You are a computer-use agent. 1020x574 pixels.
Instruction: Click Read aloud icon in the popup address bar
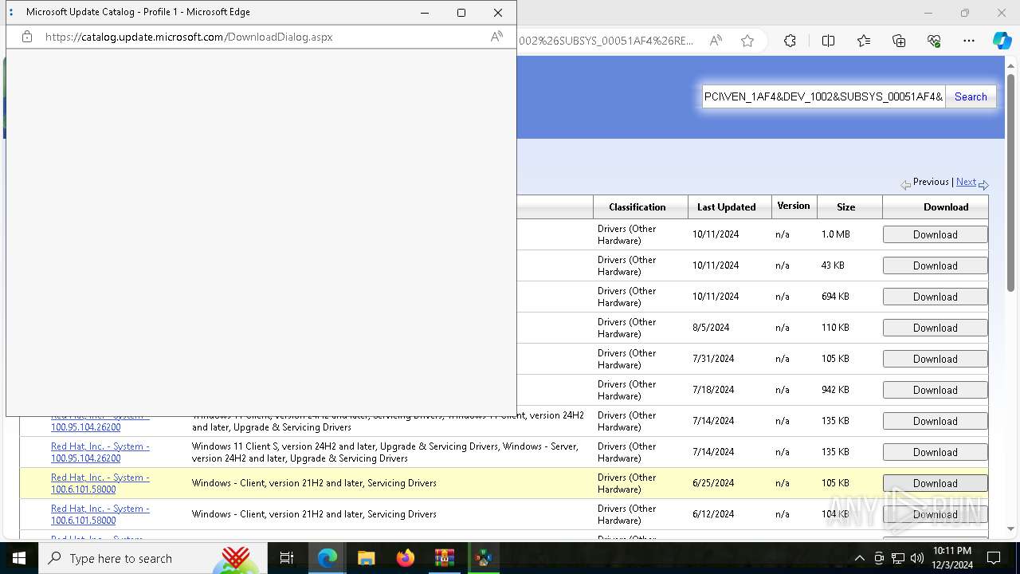click(x=496, y=37)
